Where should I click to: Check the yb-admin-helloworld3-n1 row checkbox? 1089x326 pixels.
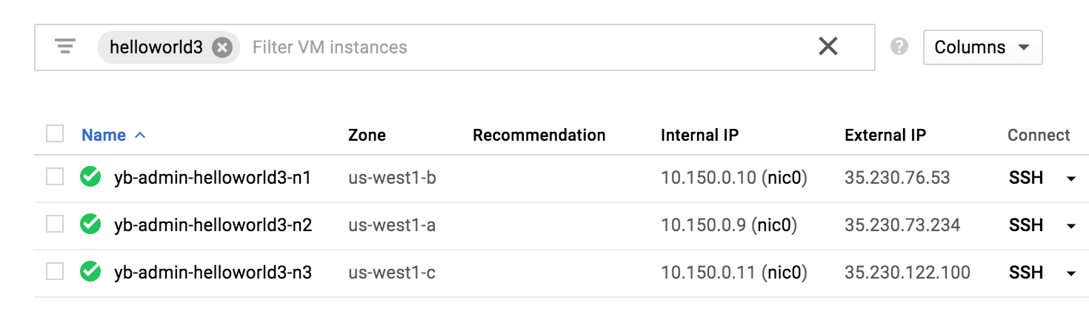pos(55,176)
